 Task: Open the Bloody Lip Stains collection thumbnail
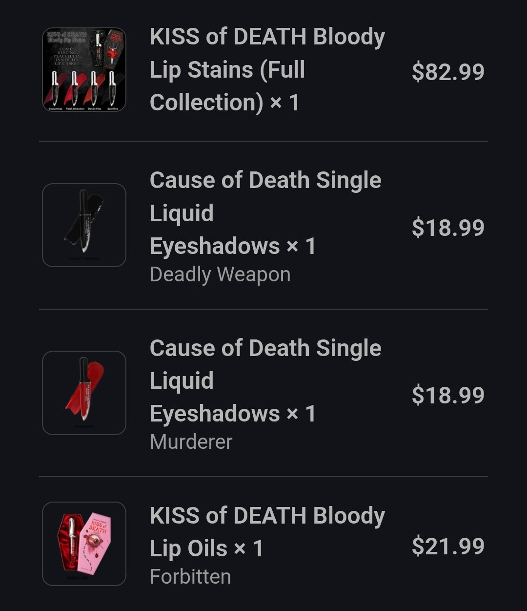click(x=84, y=70)
